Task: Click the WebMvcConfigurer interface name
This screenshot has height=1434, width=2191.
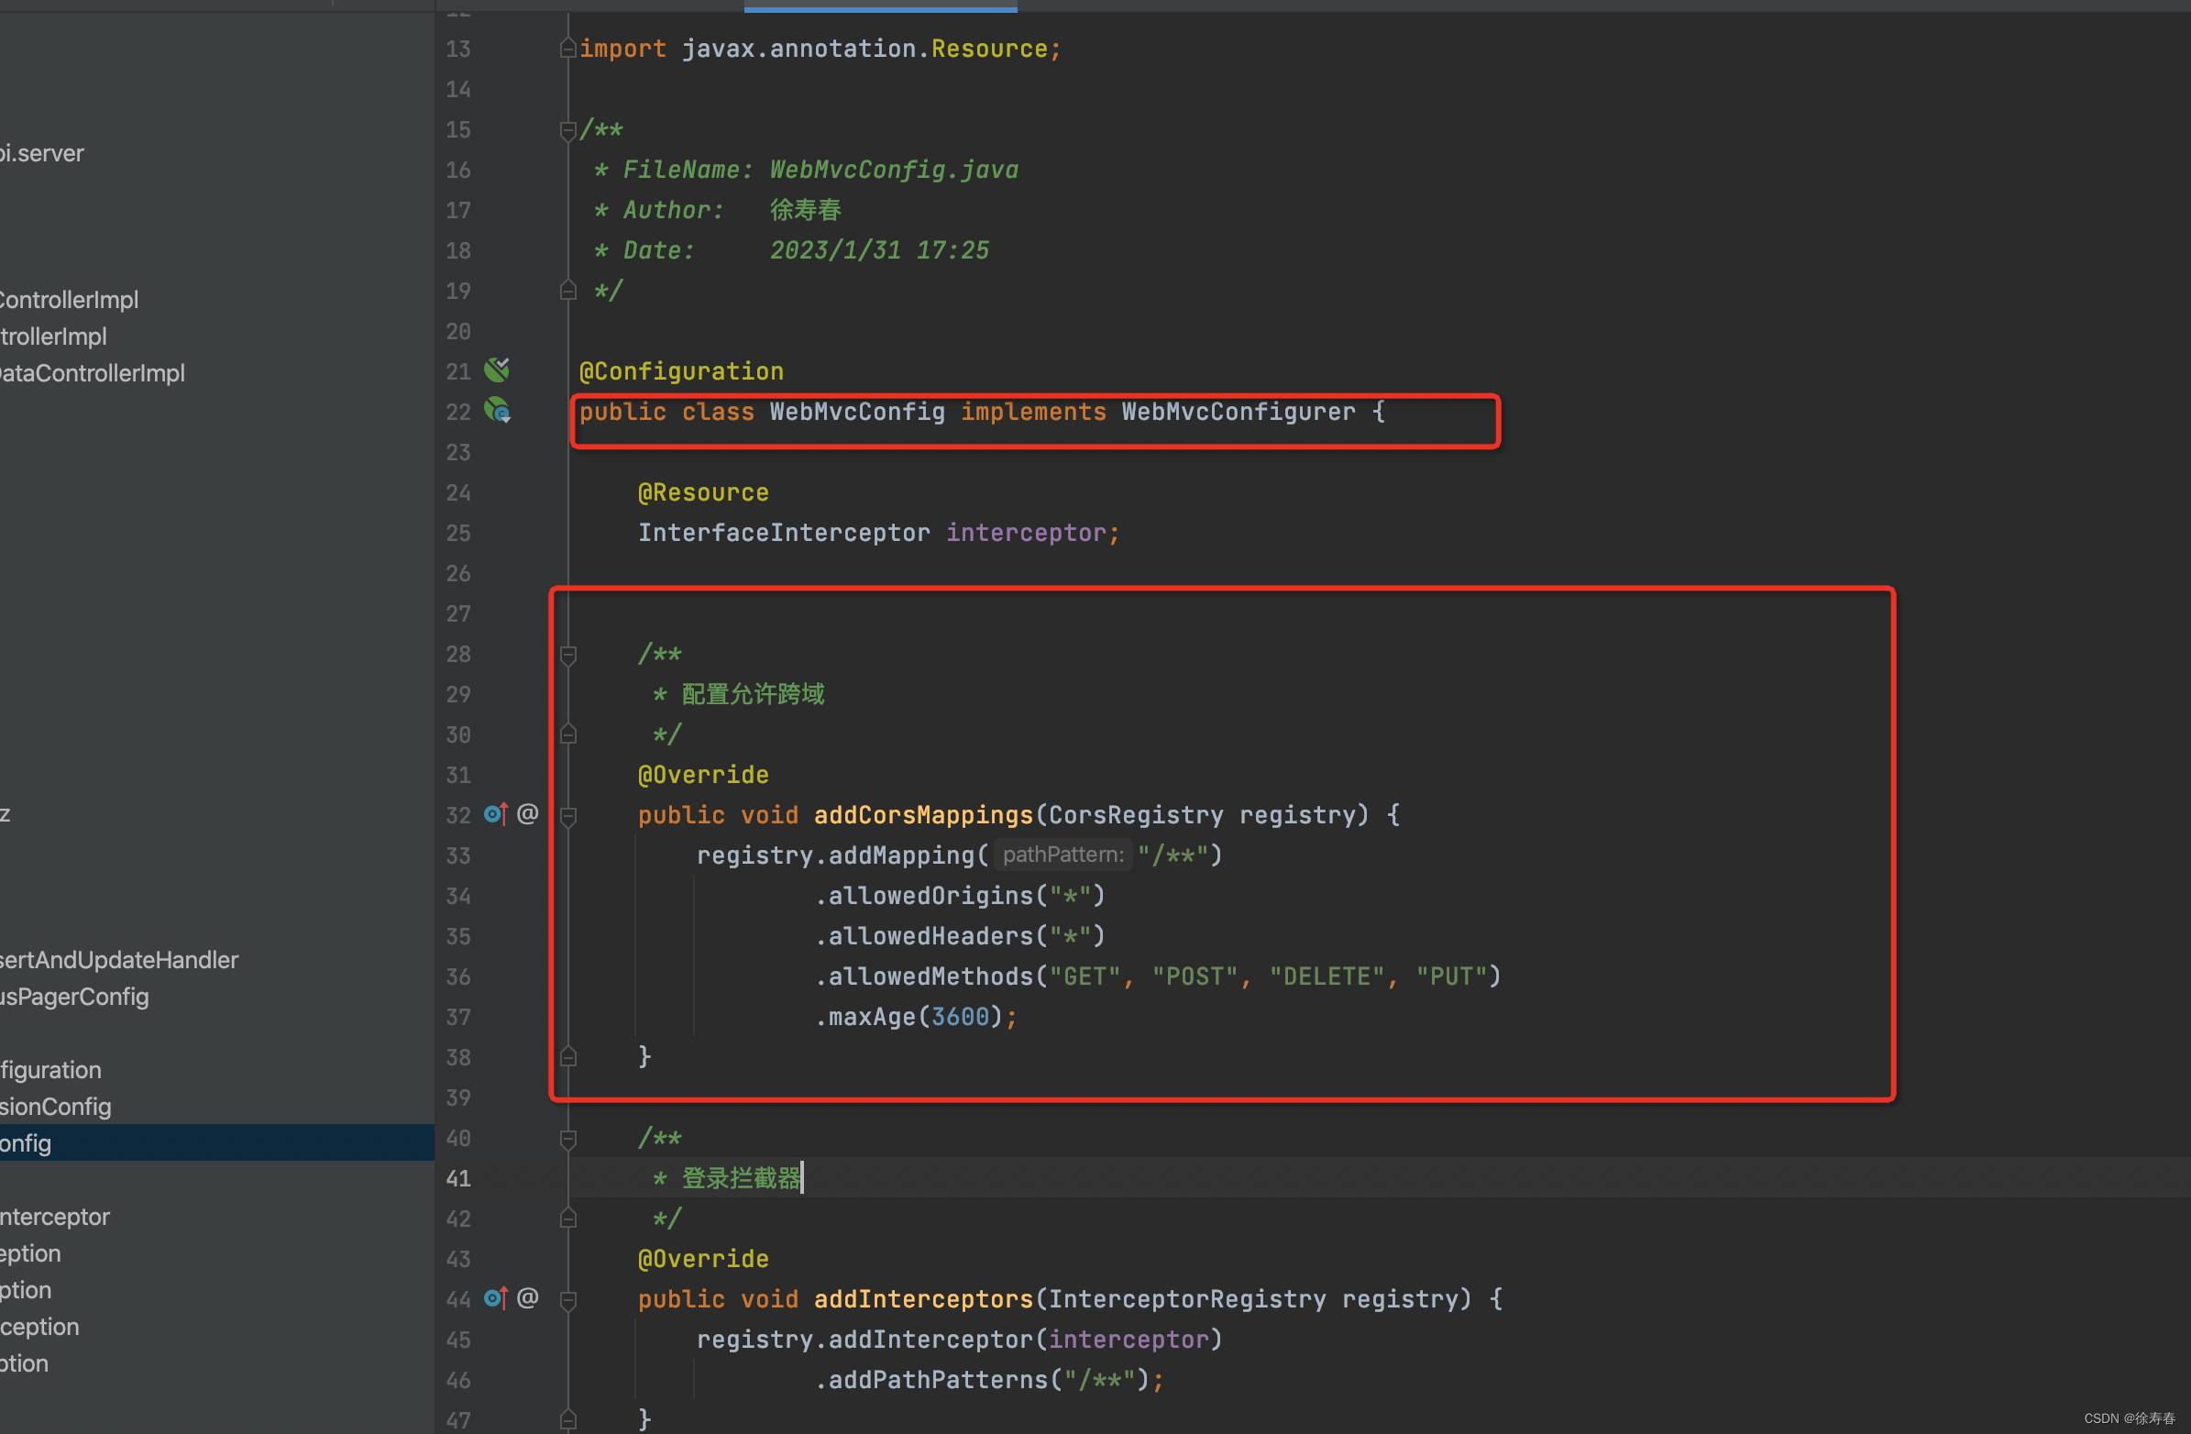Action: point(1239,412)
